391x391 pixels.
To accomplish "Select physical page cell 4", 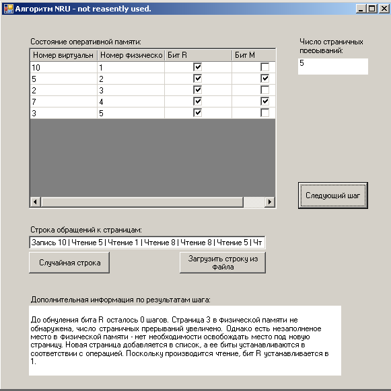I will 131,101.
